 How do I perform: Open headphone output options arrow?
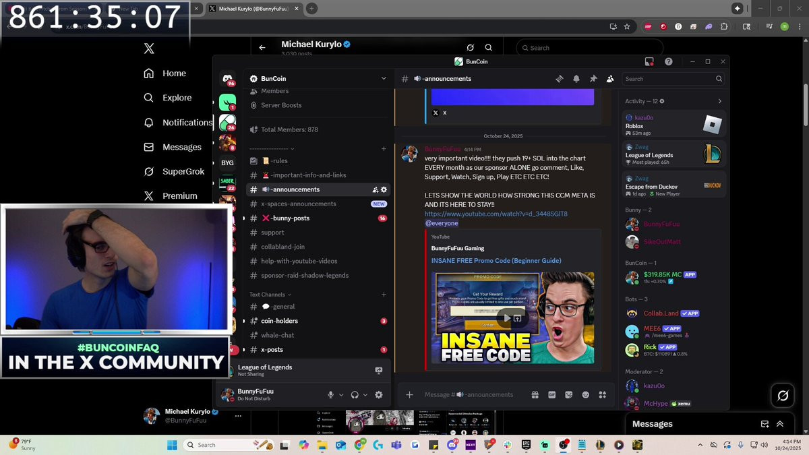(365, 395)
